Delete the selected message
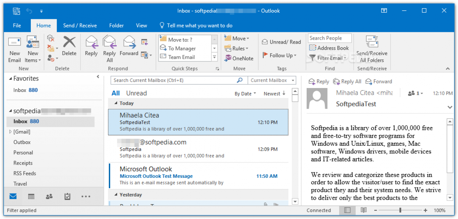Image resolution: width=458 pixels, height=219 pixels. (69, 46)
